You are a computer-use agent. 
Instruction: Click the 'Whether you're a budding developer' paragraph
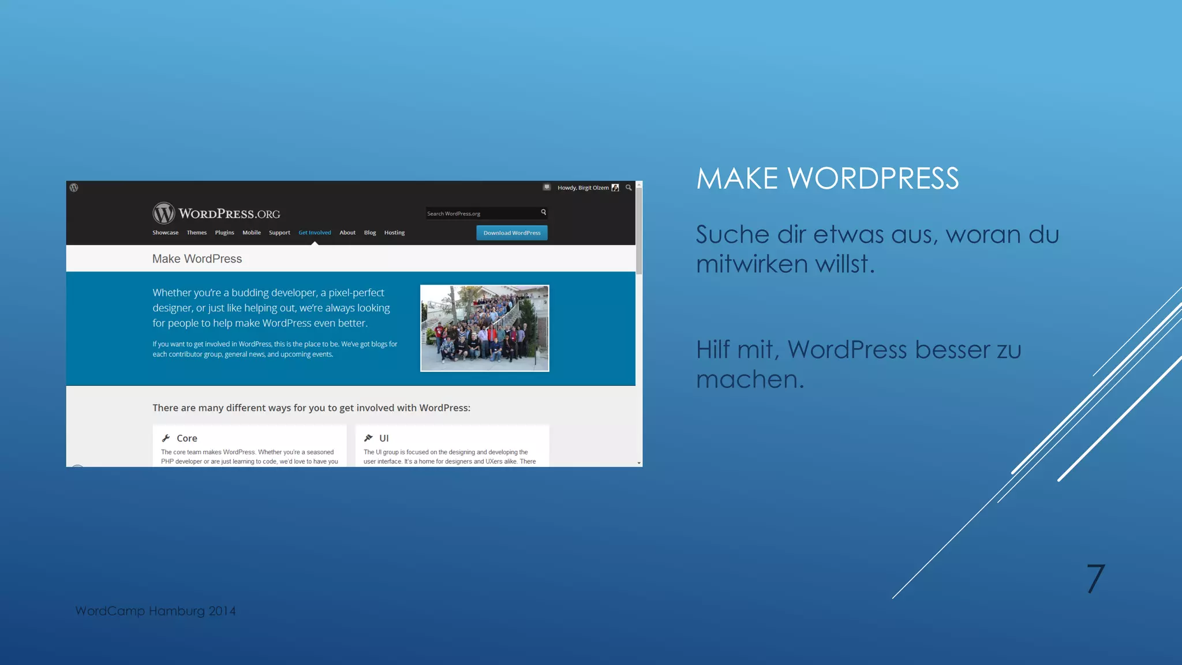pyautogui.click(x=271, y=308)
